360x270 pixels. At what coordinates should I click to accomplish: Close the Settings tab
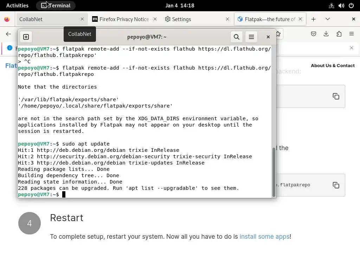point(227,19)
